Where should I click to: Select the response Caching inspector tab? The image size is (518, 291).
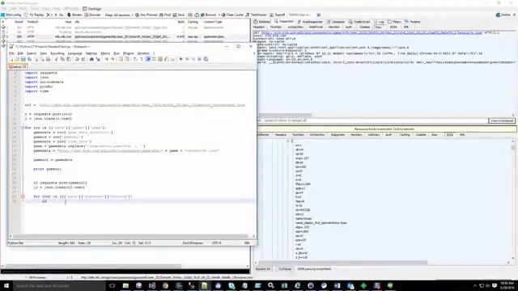point(405,135)
